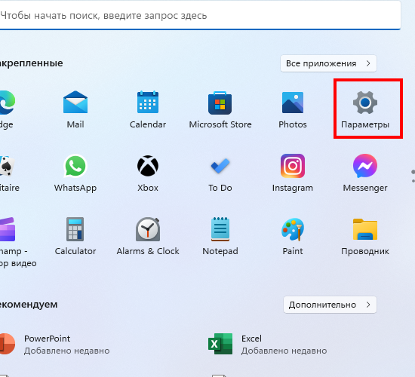Open recently added PowerPoint
The height and width of the screenshot is (377, 415).
(x=53, y=344)
